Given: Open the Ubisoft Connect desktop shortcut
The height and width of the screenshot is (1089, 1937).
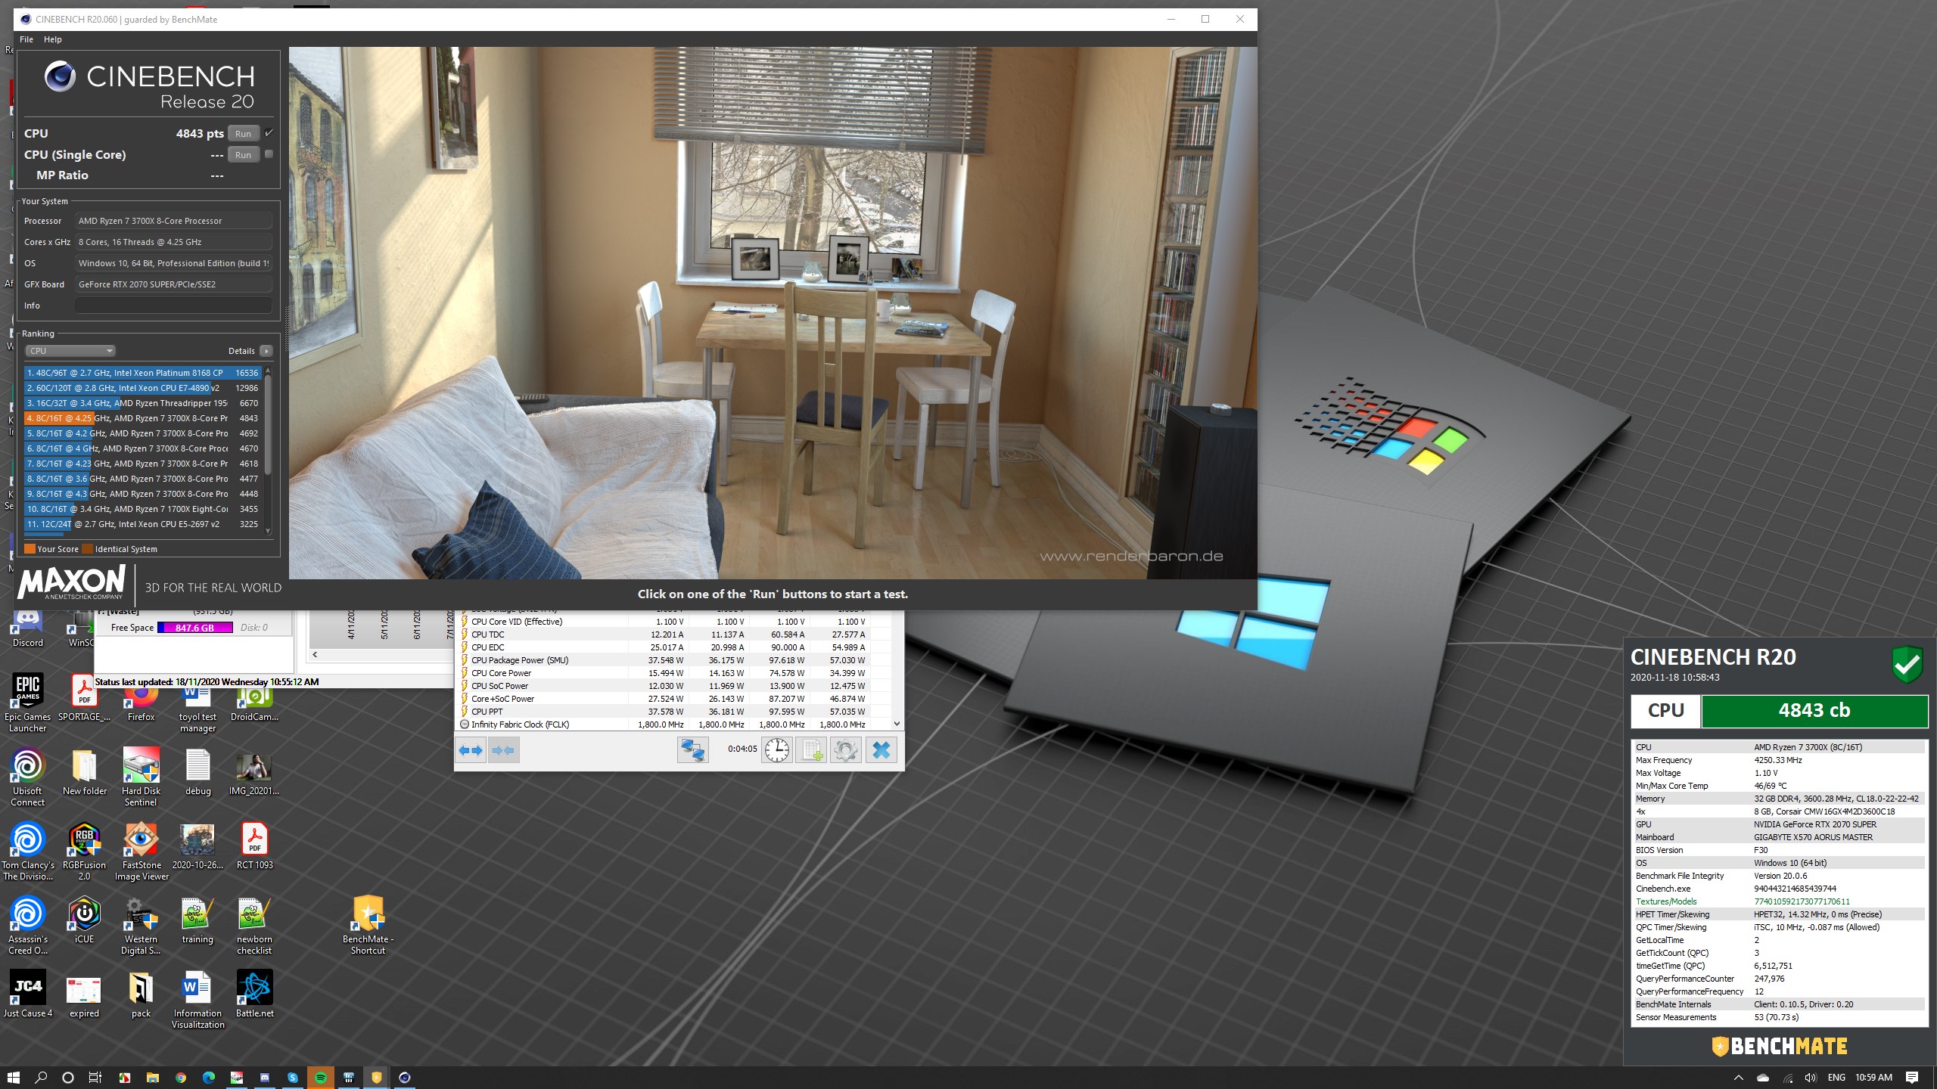Looking at the screenshot, I should [x=28, y=777].
